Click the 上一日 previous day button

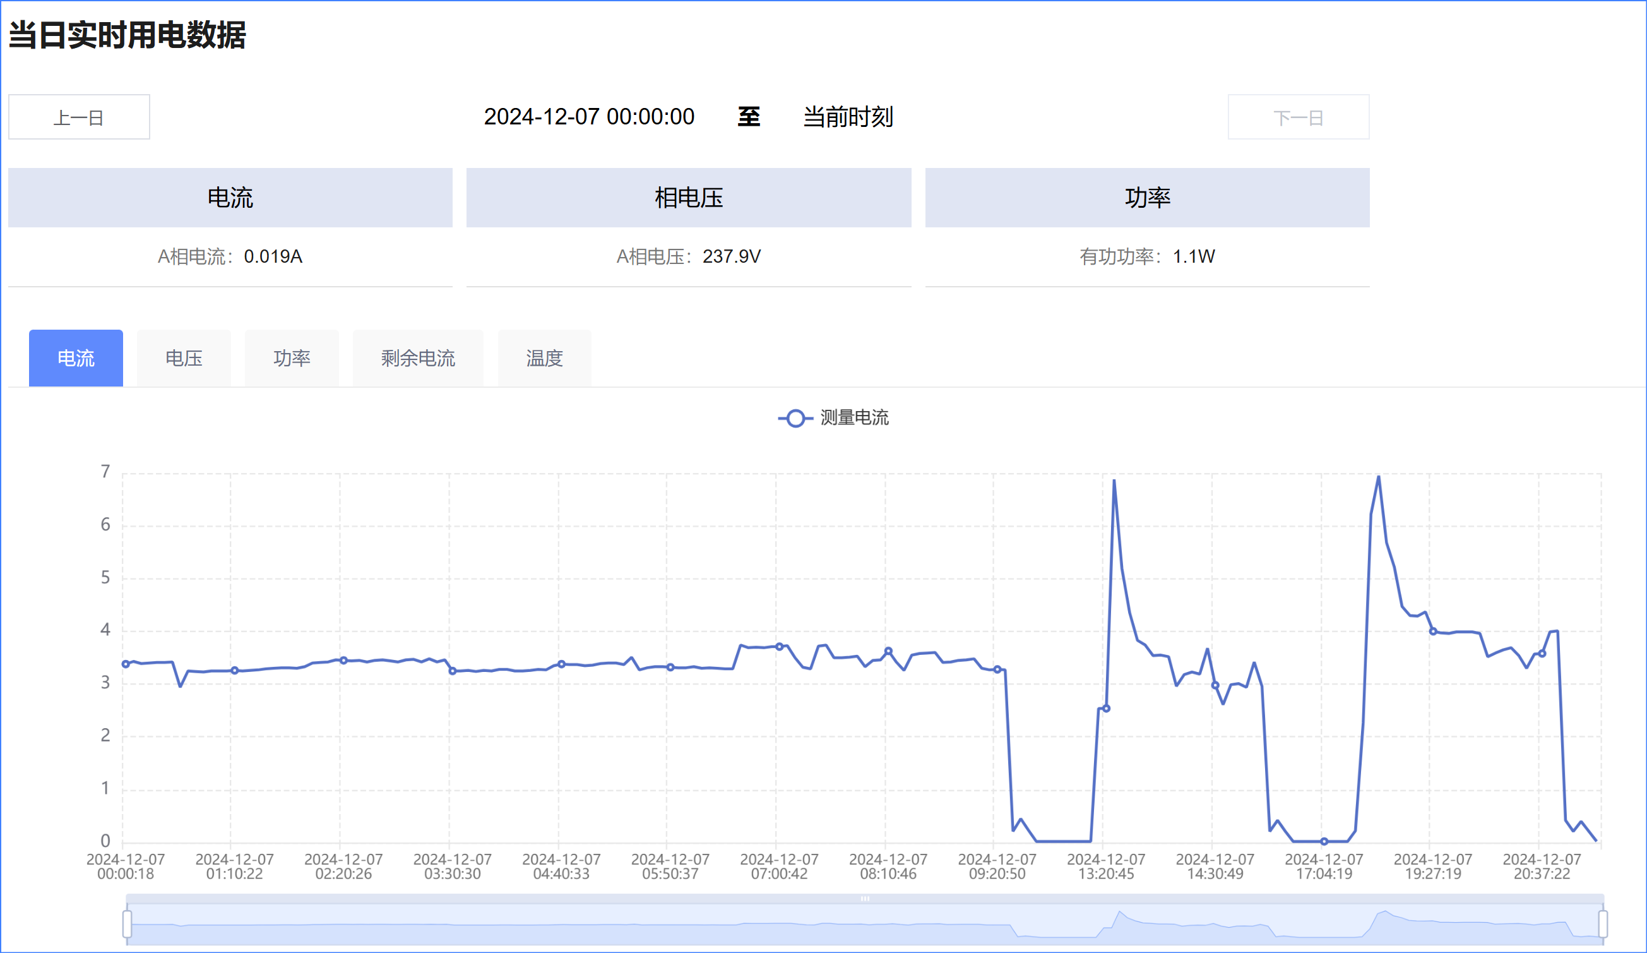pos(79,117)
